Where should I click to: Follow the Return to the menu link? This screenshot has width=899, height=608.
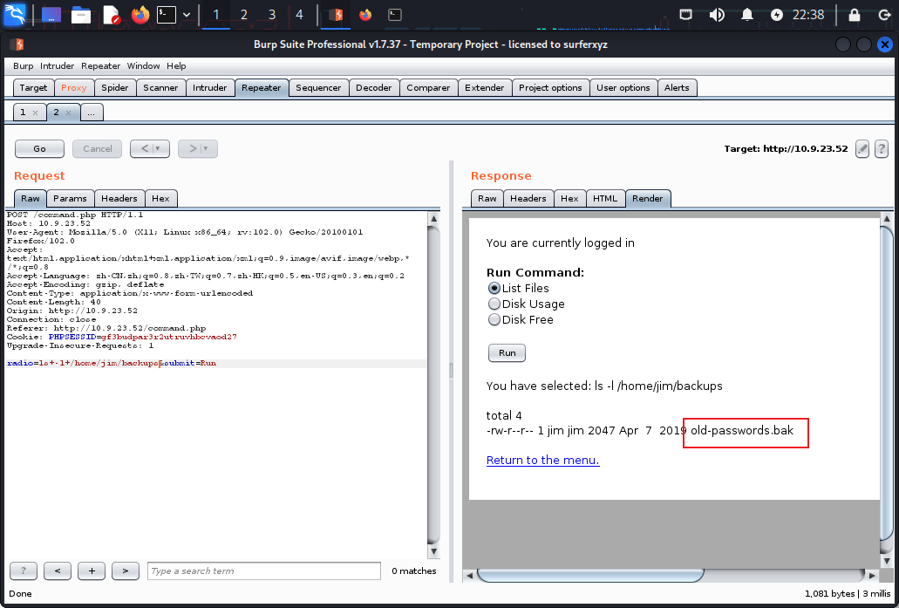pos(543,460)
